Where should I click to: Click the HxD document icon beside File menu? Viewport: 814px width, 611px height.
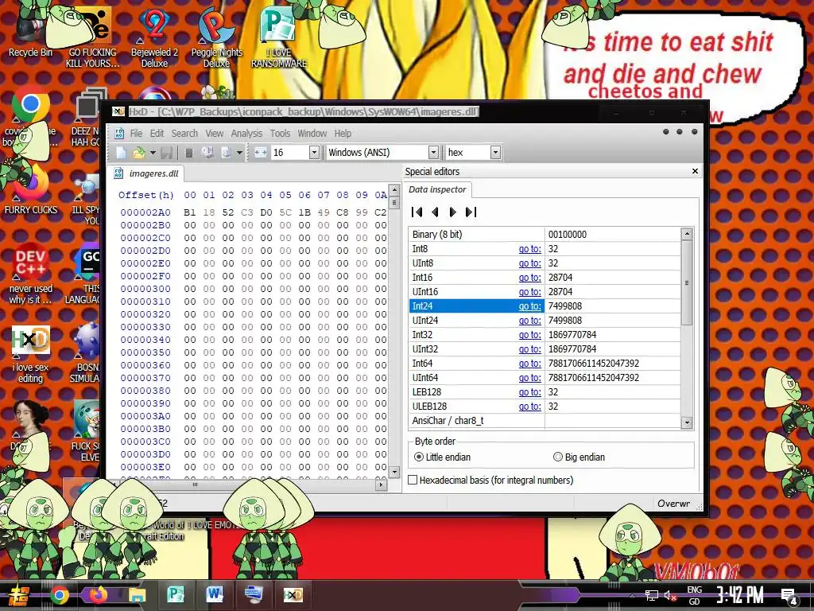click(x=119, y=133)
